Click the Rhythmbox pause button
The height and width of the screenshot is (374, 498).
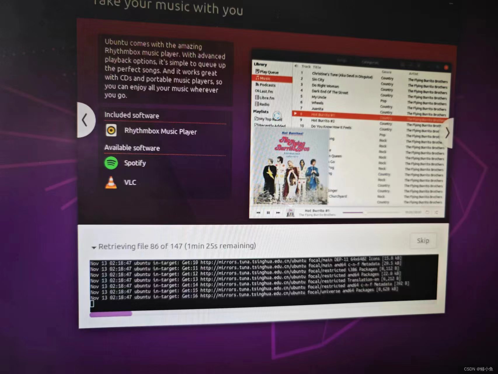click(x=268, y=213)
